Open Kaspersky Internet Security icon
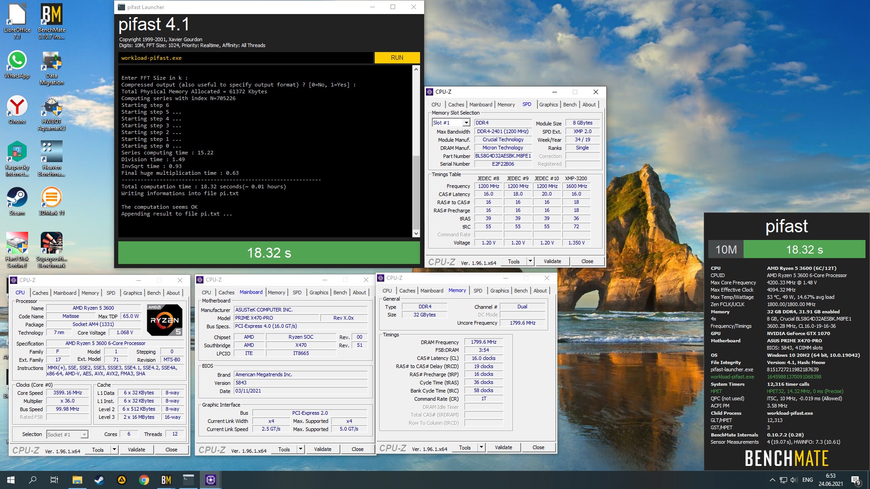 coord(17,158)
